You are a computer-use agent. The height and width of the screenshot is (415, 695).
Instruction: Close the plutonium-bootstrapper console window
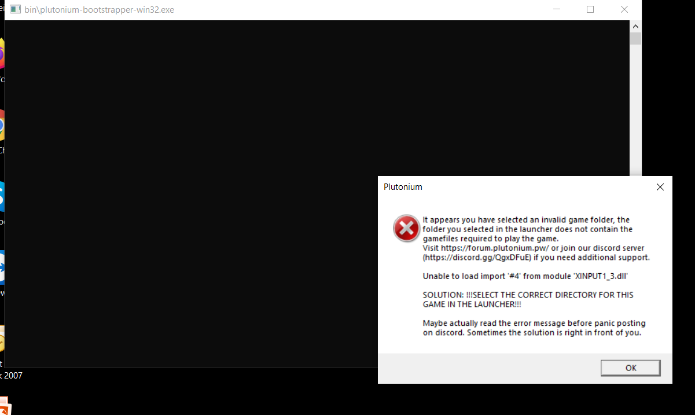click(624, 10)
